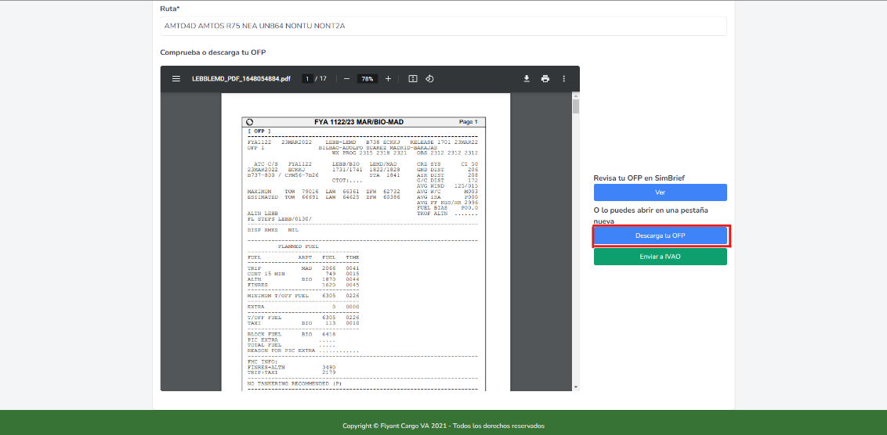887x435 pixels.
Task: Zoom in the PDF with plus icon
Action: point(388,79)
